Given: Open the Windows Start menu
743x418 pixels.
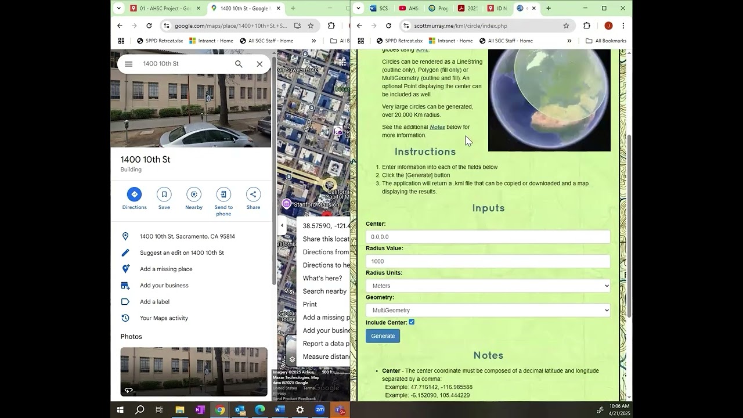Looking at the screenshot, I should coord(120,410).
